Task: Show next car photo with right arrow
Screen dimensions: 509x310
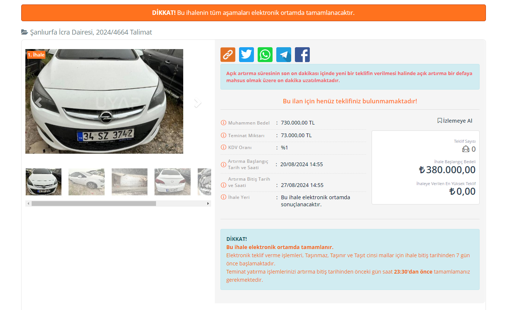Action: [x=198, y=104]
